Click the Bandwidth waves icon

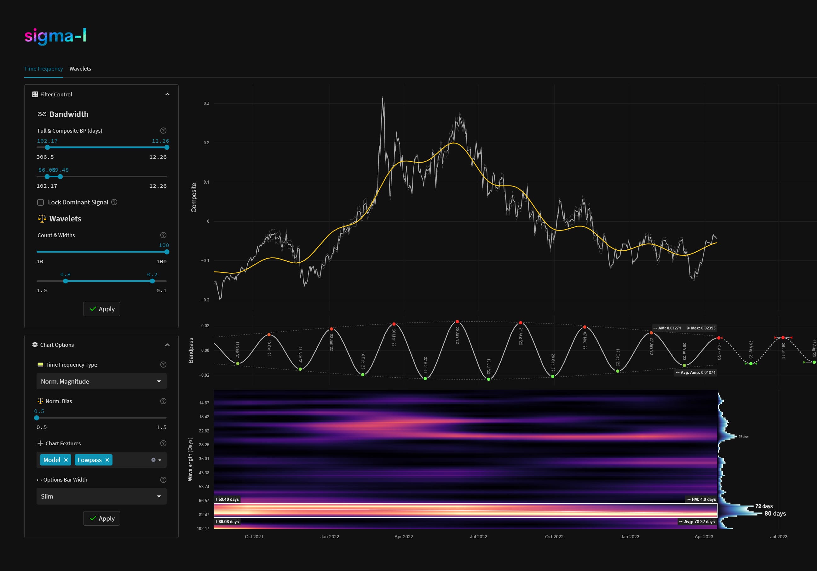coord(42,114)
